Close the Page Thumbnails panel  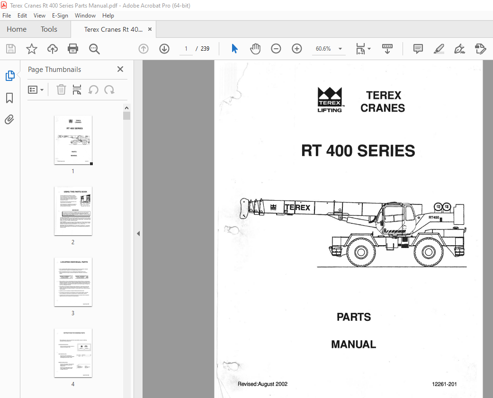coord(120,69)
